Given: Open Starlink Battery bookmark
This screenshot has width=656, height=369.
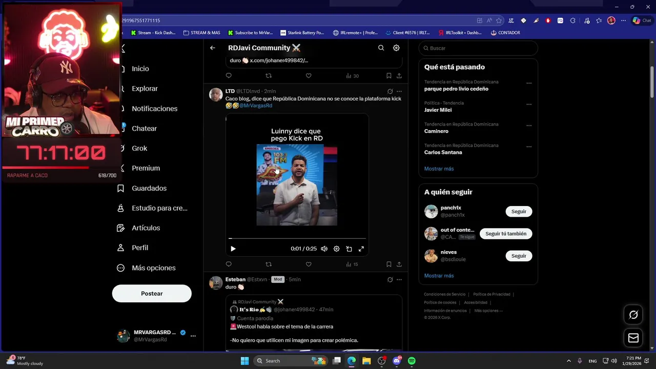Looking at the screenshot, I should click(x=302, y=33).
